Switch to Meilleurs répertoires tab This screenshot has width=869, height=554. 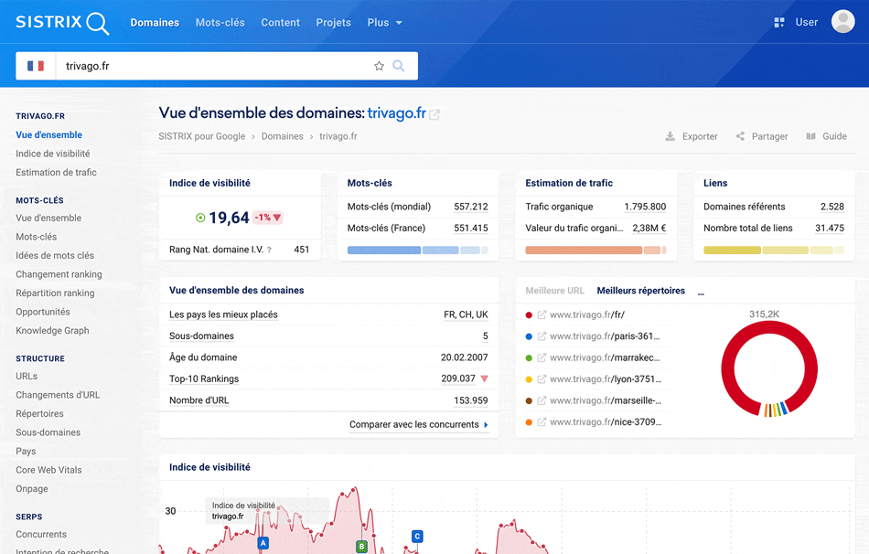(x=640, y=291)
